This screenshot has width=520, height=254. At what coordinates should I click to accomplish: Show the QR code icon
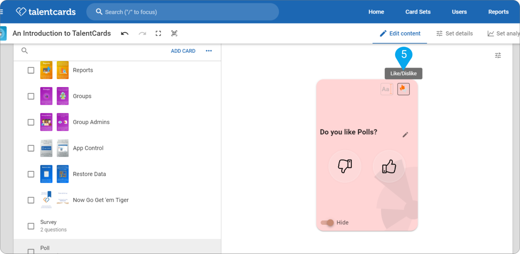coord(174,33)
